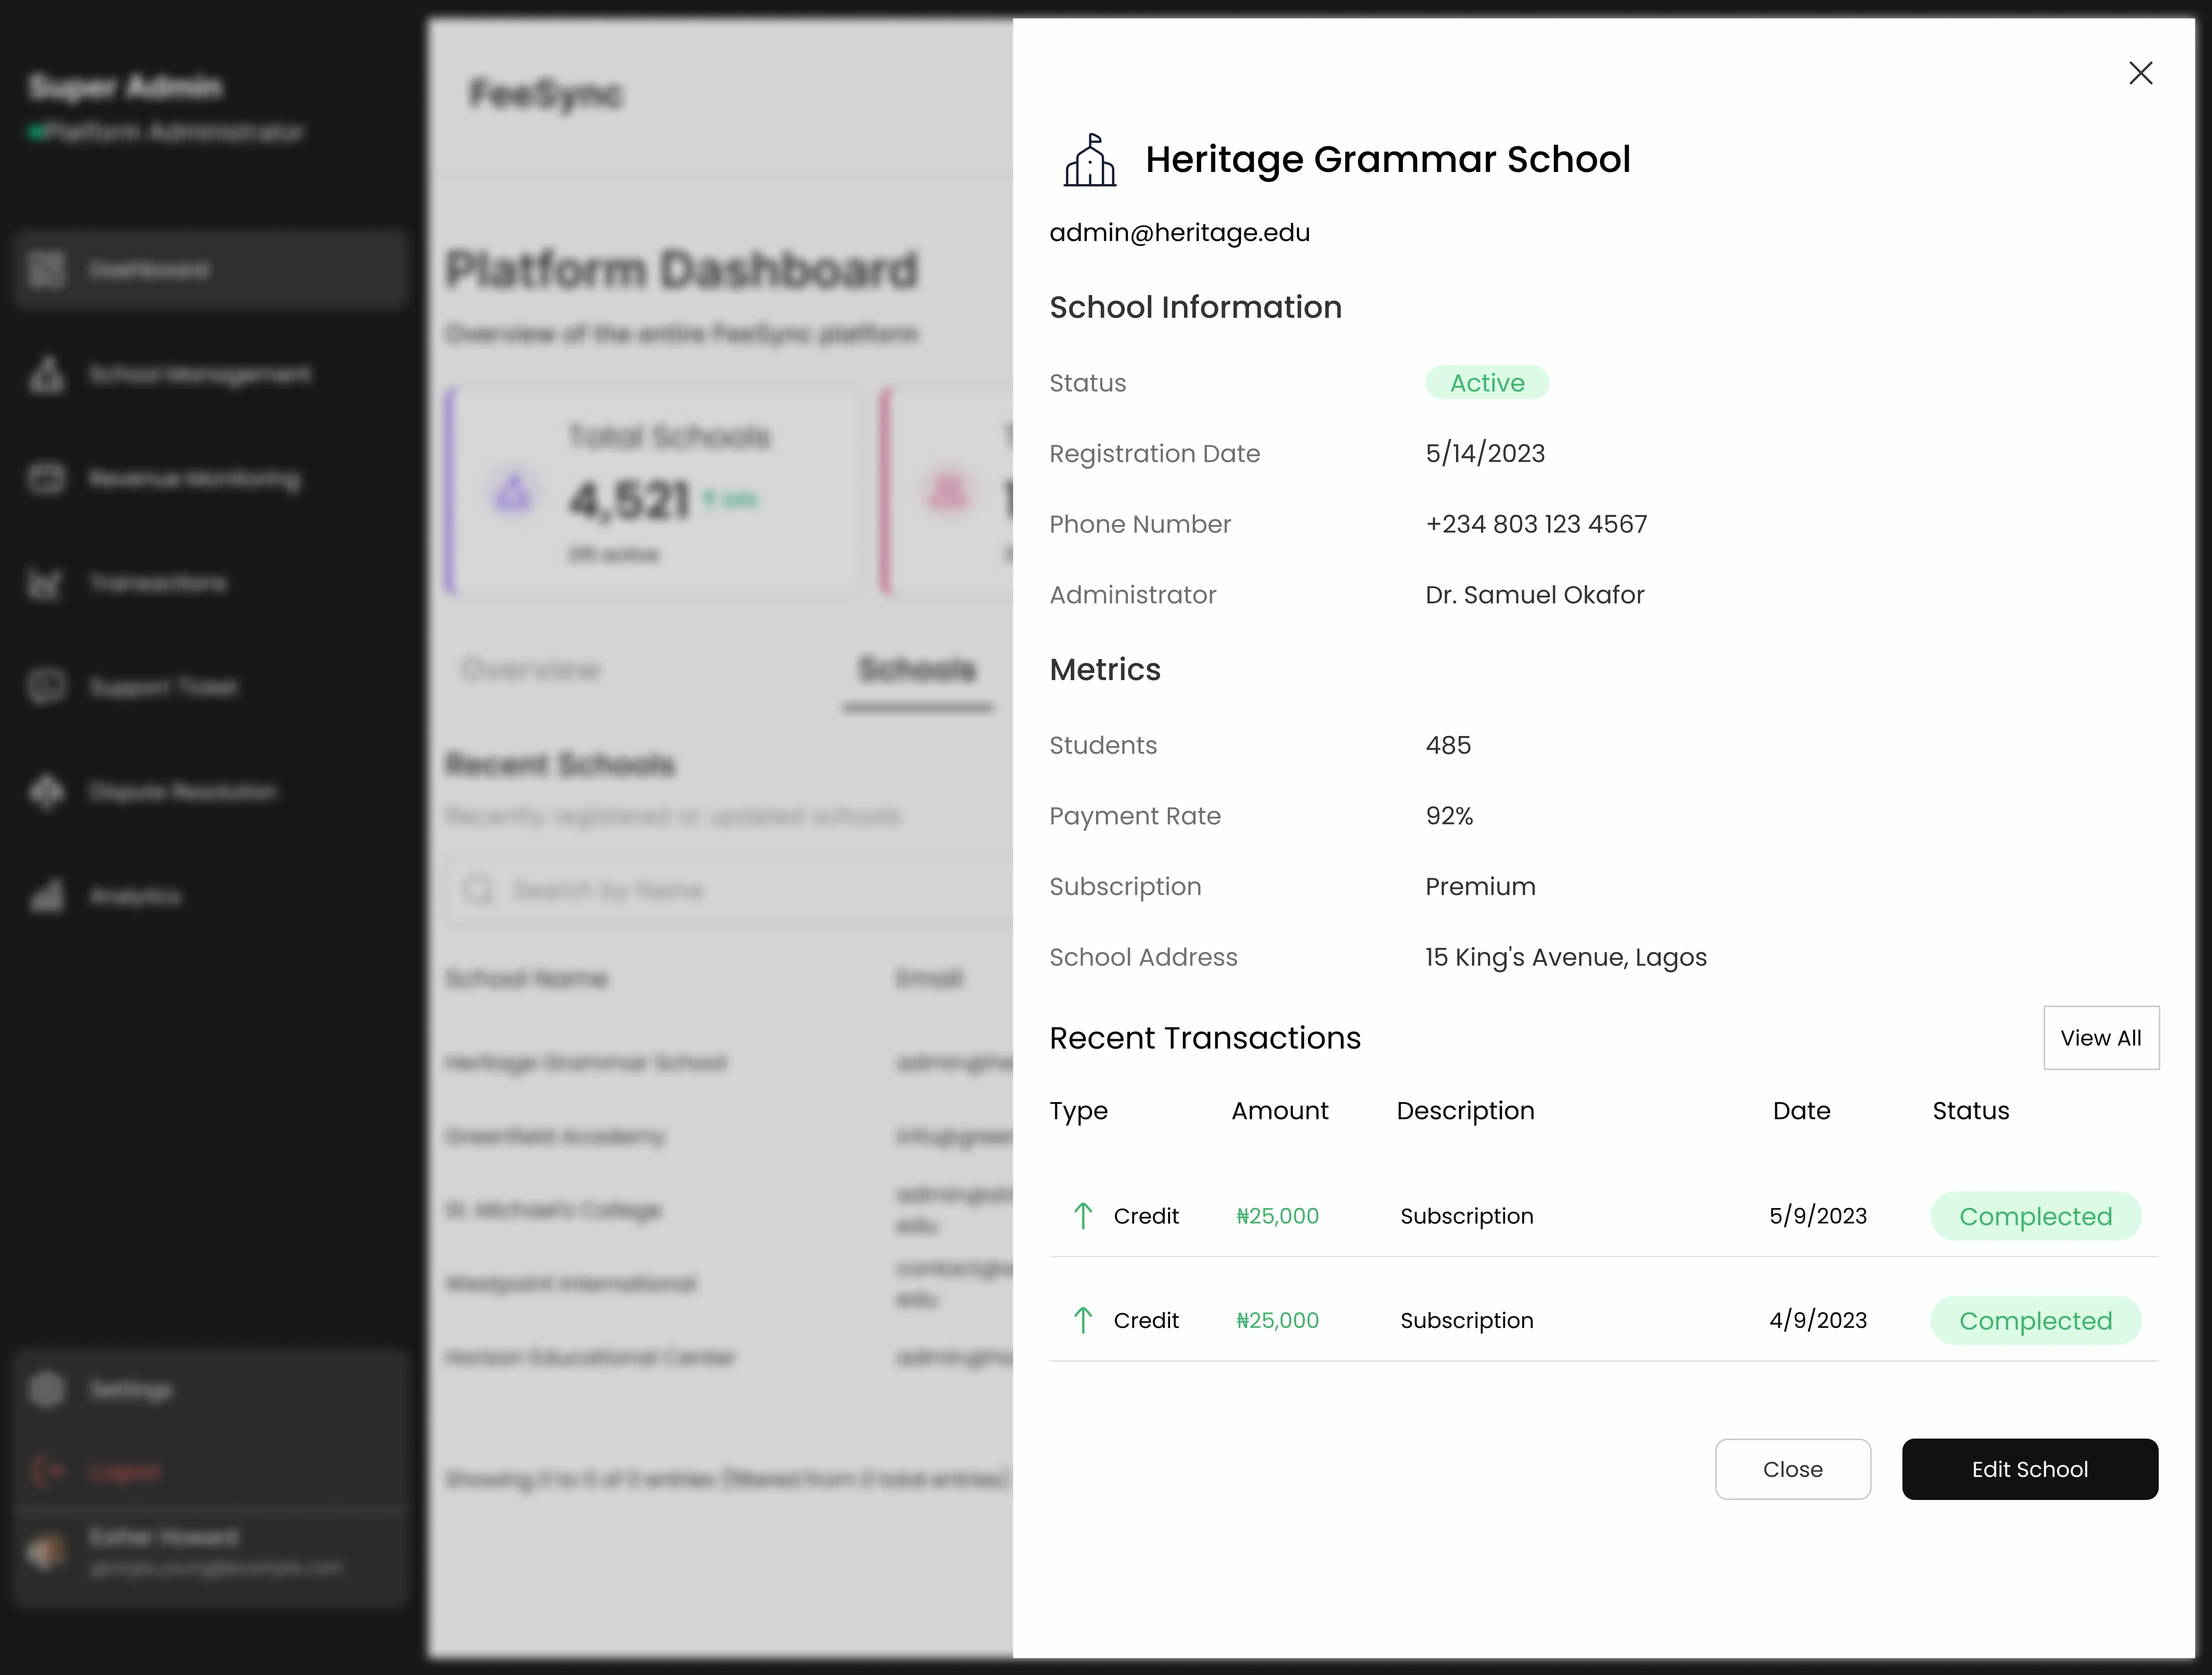Click the Close button
The width and height of the screenshot is (2212, 1675).
[1792, 1469]
